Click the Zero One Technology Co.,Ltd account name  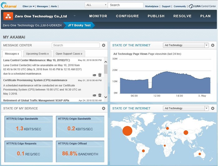click(41, 16)
